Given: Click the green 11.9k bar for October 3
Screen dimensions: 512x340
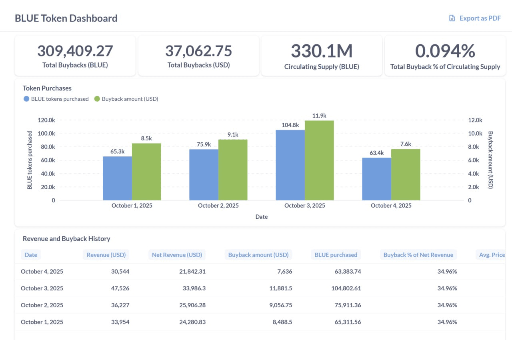Looking at the screenshot, I should click(319, 160).
